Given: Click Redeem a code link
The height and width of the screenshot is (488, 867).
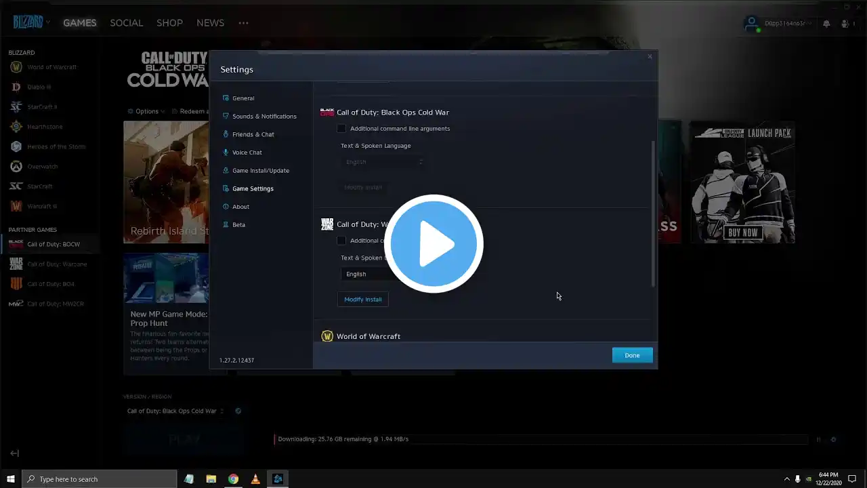Looking at the screenshot, I should [189, 111].
